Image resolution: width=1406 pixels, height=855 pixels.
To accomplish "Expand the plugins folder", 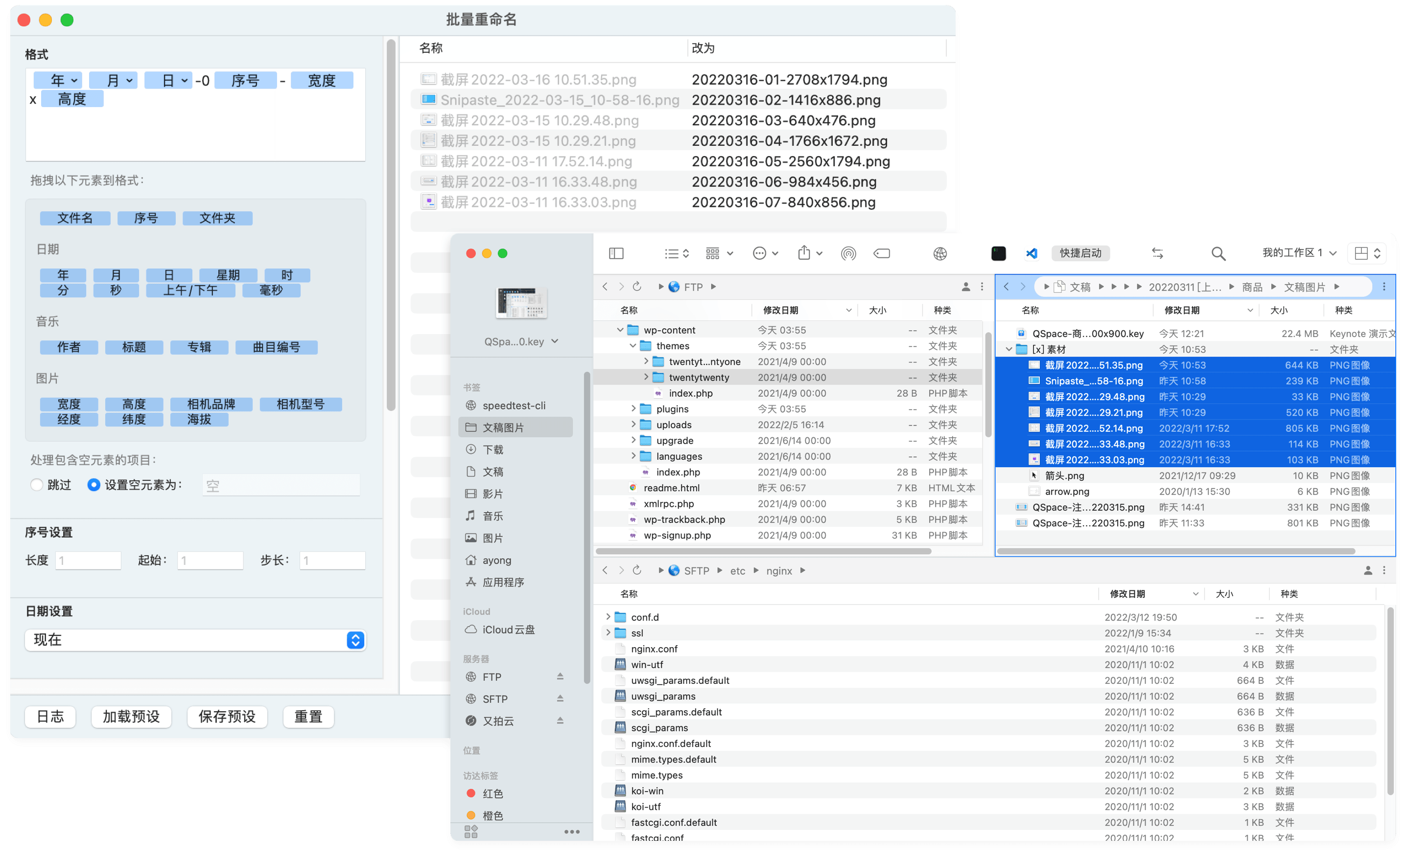I will [x=633, y=409].
